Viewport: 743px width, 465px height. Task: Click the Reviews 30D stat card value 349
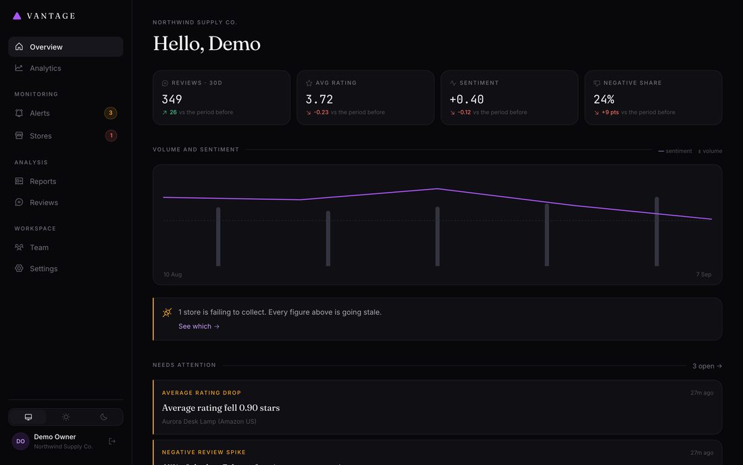172,99
